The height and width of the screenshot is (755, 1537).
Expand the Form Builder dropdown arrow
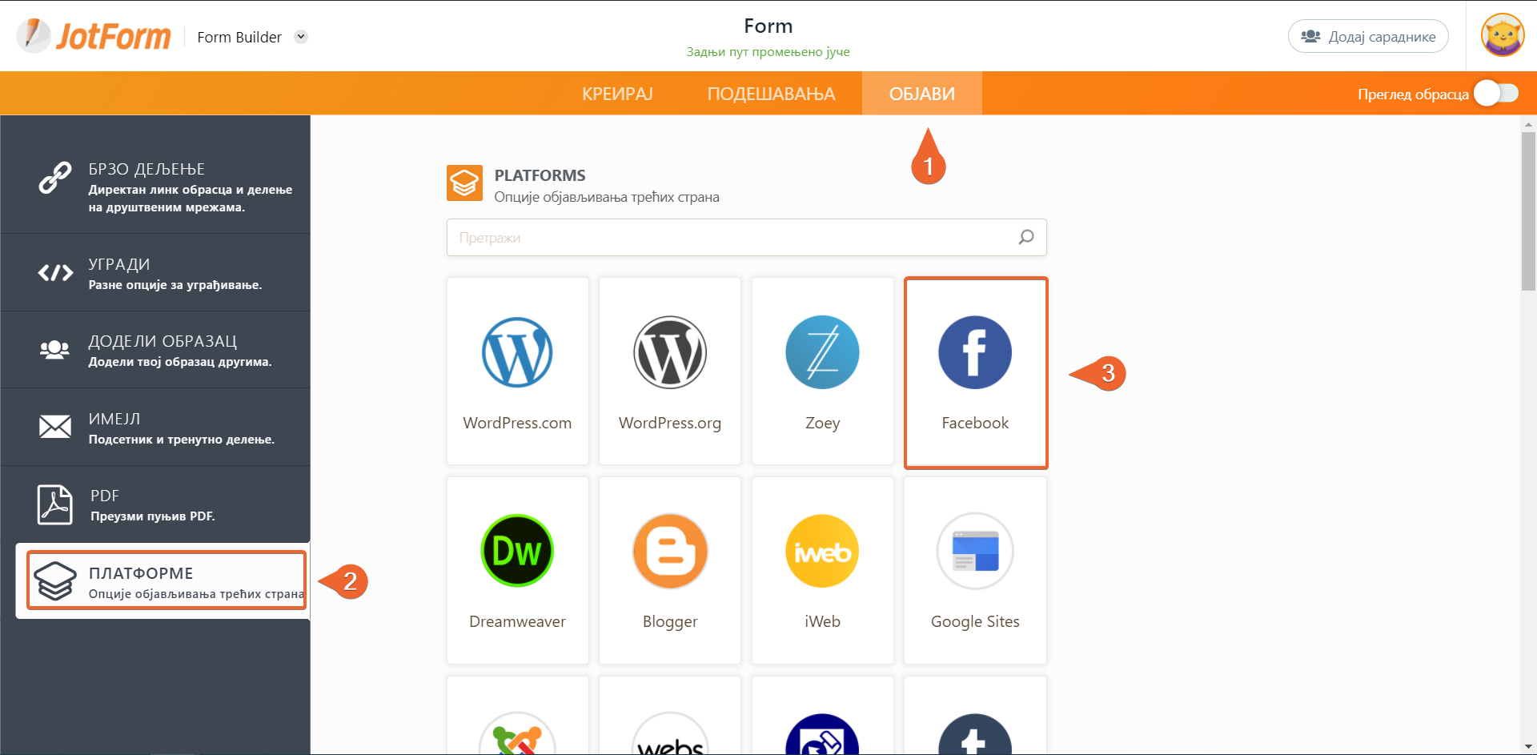[x=301, y=37]
